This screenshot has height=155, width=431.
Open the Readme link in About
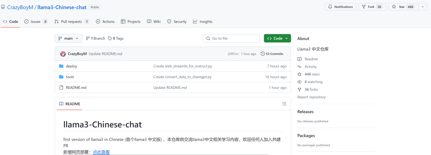pos(308,59)
